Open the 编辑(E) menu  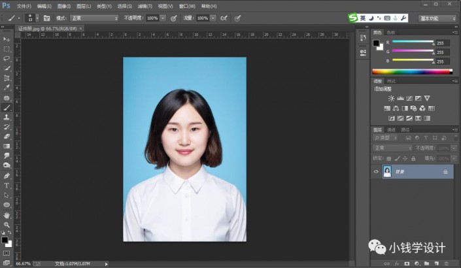pyautogui.click(x=44, y=6)
